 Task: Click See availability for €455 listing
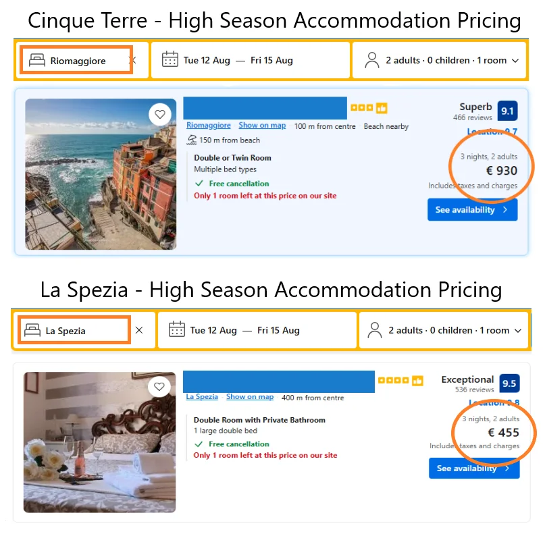pyautogui.click(x=473, y=468)
